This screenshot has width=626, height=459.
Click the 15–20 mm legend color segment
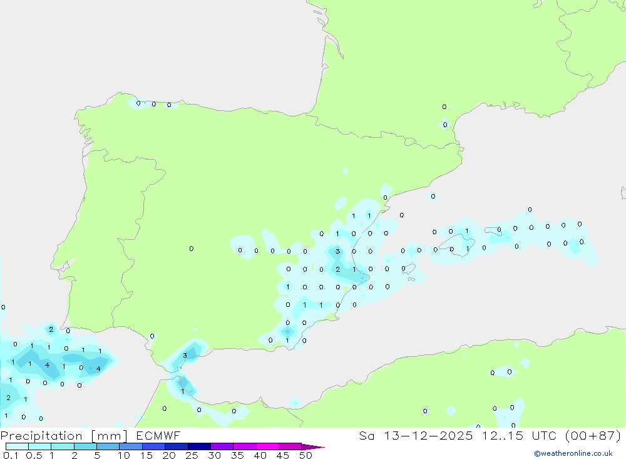pyautogui.click(x=154, y=446)
